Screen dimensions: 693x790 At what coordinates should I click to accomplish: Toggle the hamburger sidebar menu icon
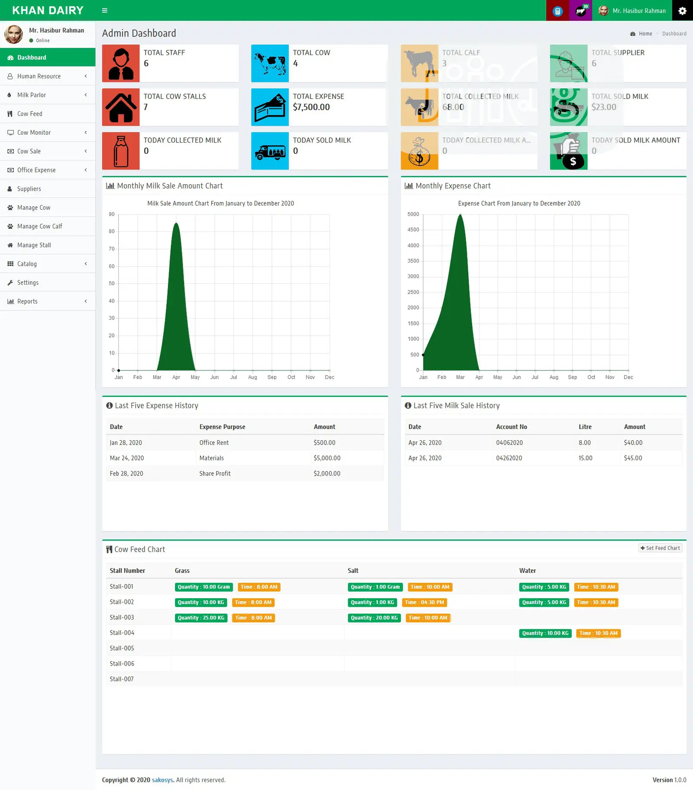pyautogui.click(x=104, y=10)
